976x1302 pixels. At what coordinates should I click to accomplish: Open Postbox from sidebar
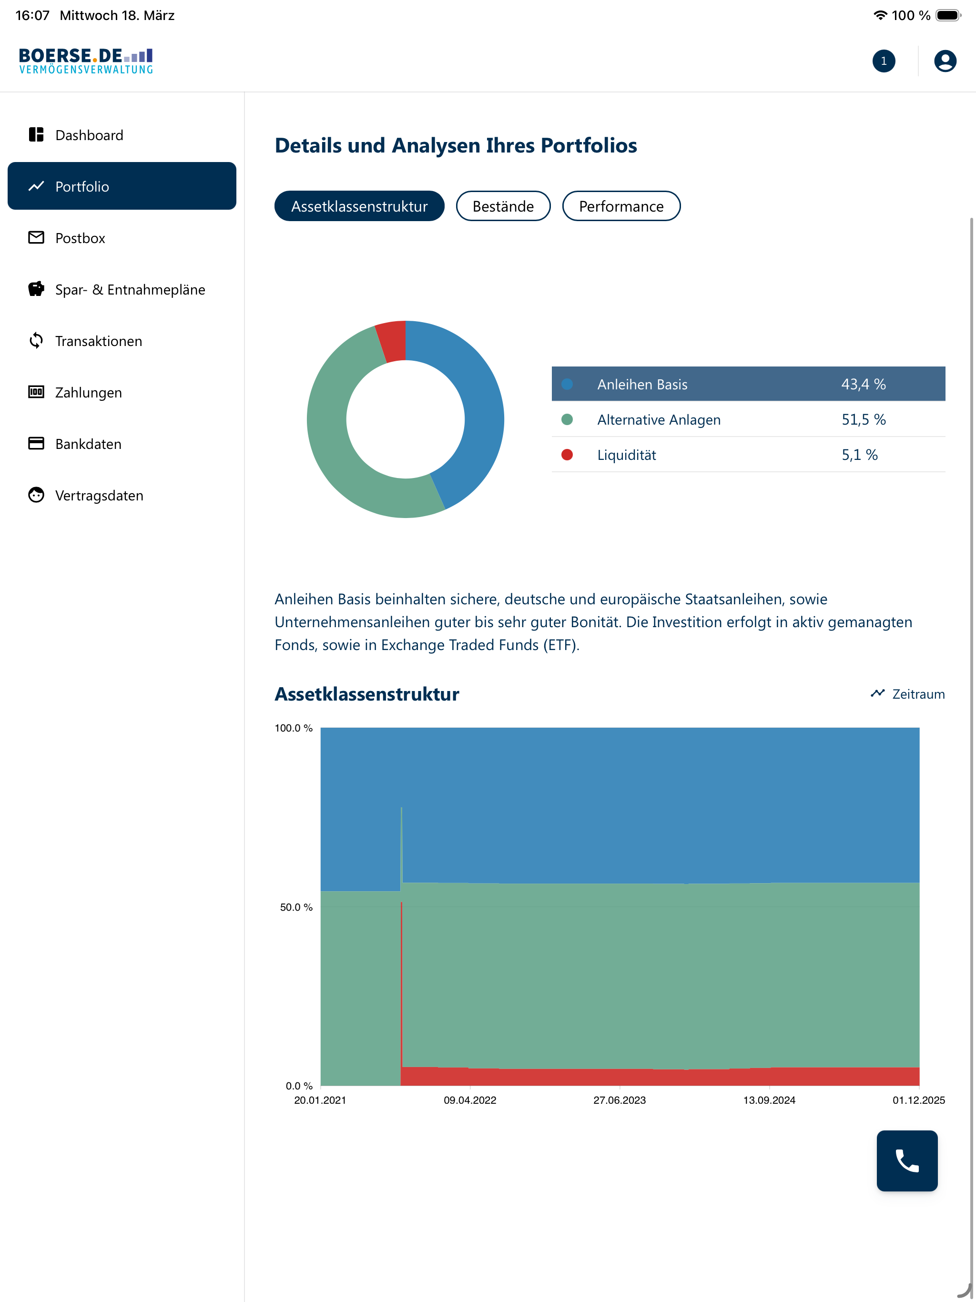click(122, 238)
